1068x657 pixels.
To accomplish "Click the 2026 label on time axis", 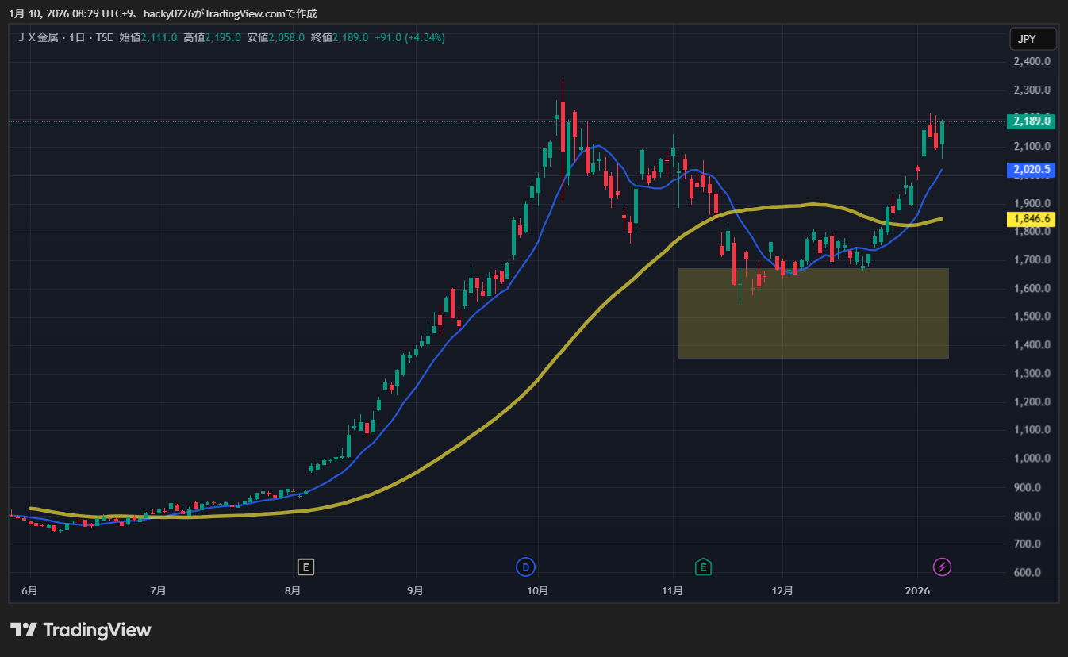I will [918, 590].
